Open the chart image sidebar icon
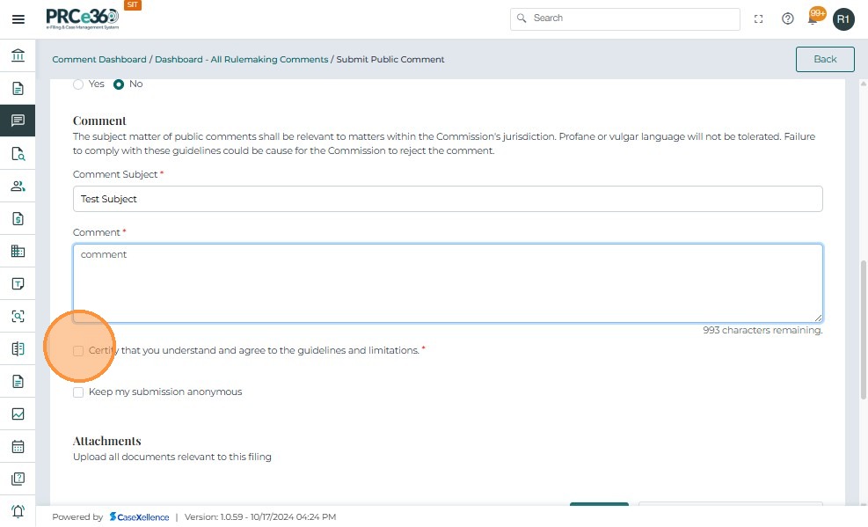Image resolution: width=868 pixels, height=527 pixels. (18, 414)
